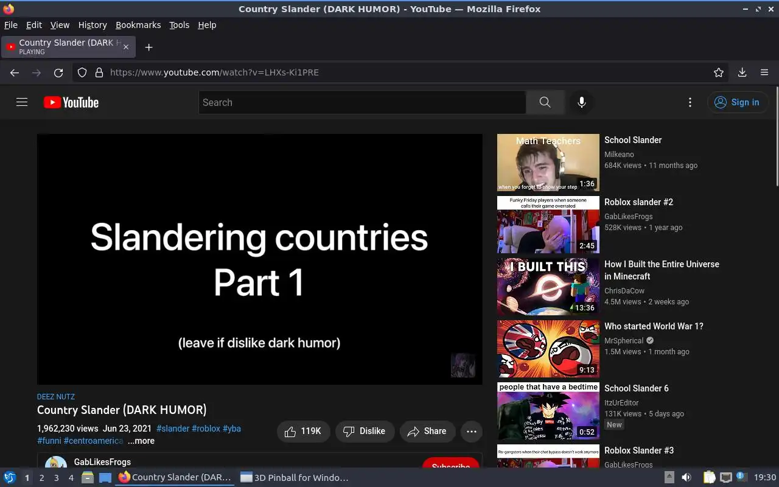Viewport: 779px width, 487px height.
Task: Open the Edit menu
Action: click(34, 25)
